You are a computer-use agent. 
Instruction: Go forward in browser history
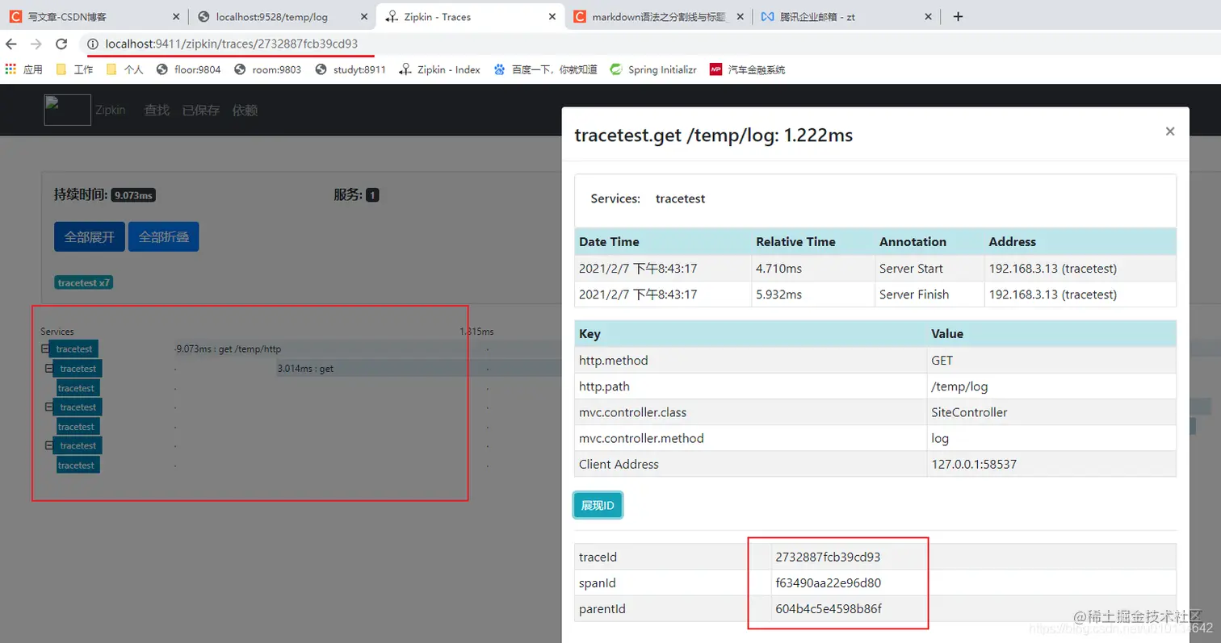tap(36, 44)
